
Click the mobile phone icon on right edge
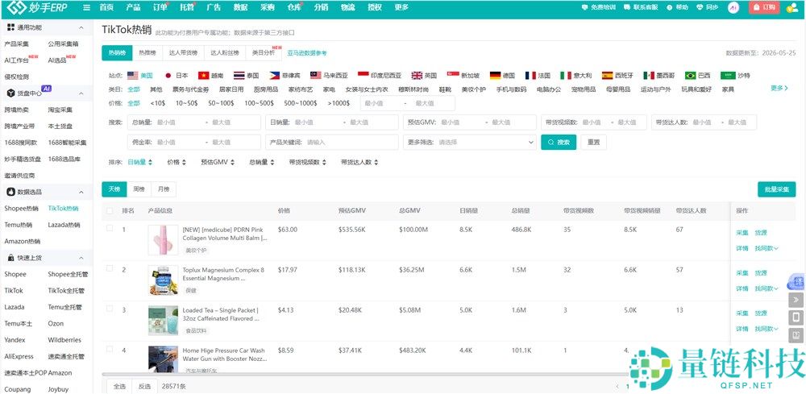tap(796, 317)
